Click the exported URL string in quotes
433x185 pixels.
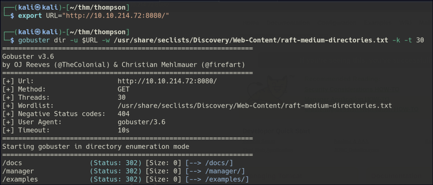(x=117, y=16)
